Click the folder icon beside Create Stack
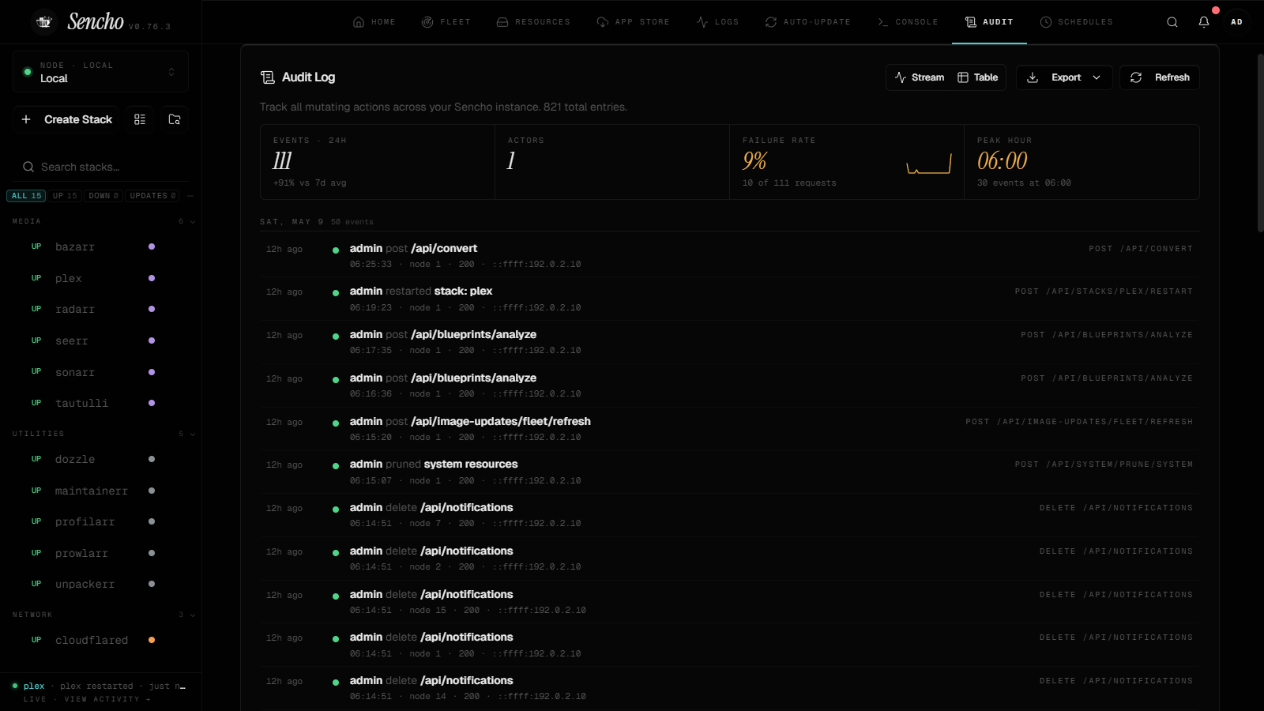This screenshot has width=1264, height=711. (x=175, y=119)
